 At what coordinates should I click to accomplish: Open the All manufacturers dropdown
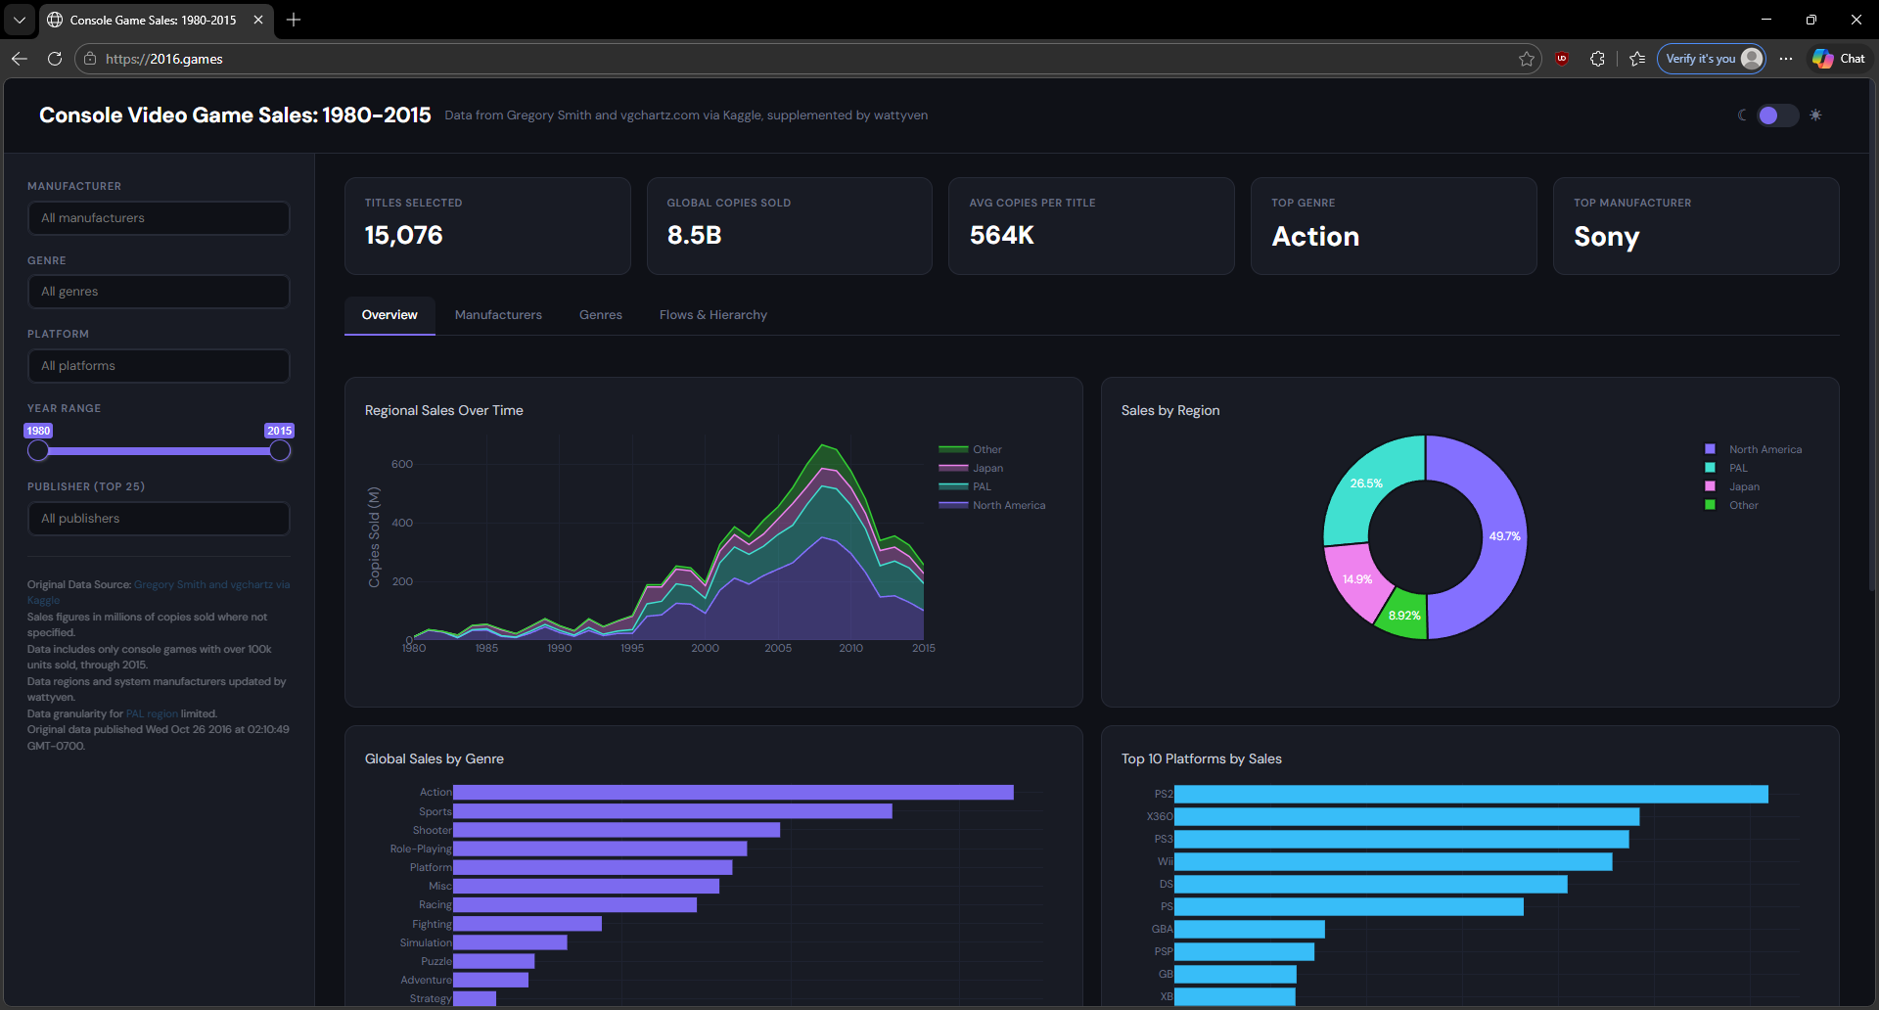[x=159, y=217]
